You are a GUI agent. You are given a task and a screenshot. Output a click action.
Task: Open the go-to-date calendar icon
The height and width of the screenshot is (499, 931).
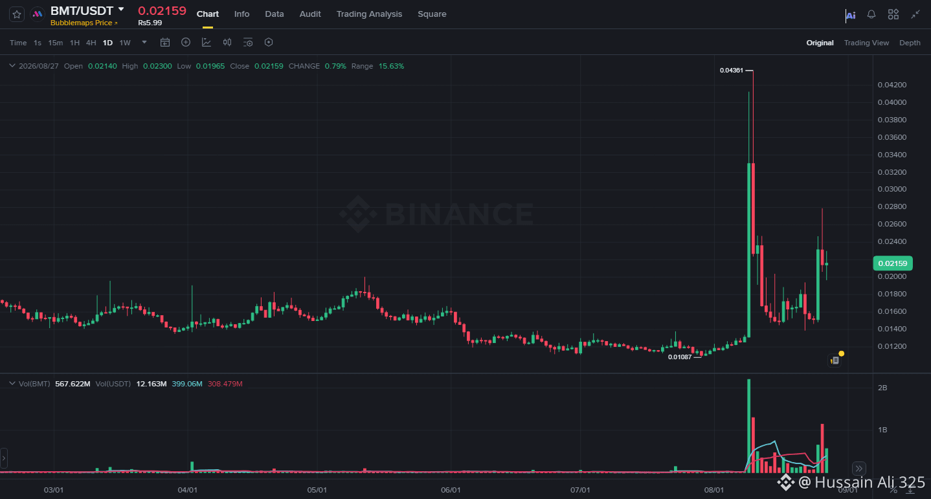click(165, 43)
